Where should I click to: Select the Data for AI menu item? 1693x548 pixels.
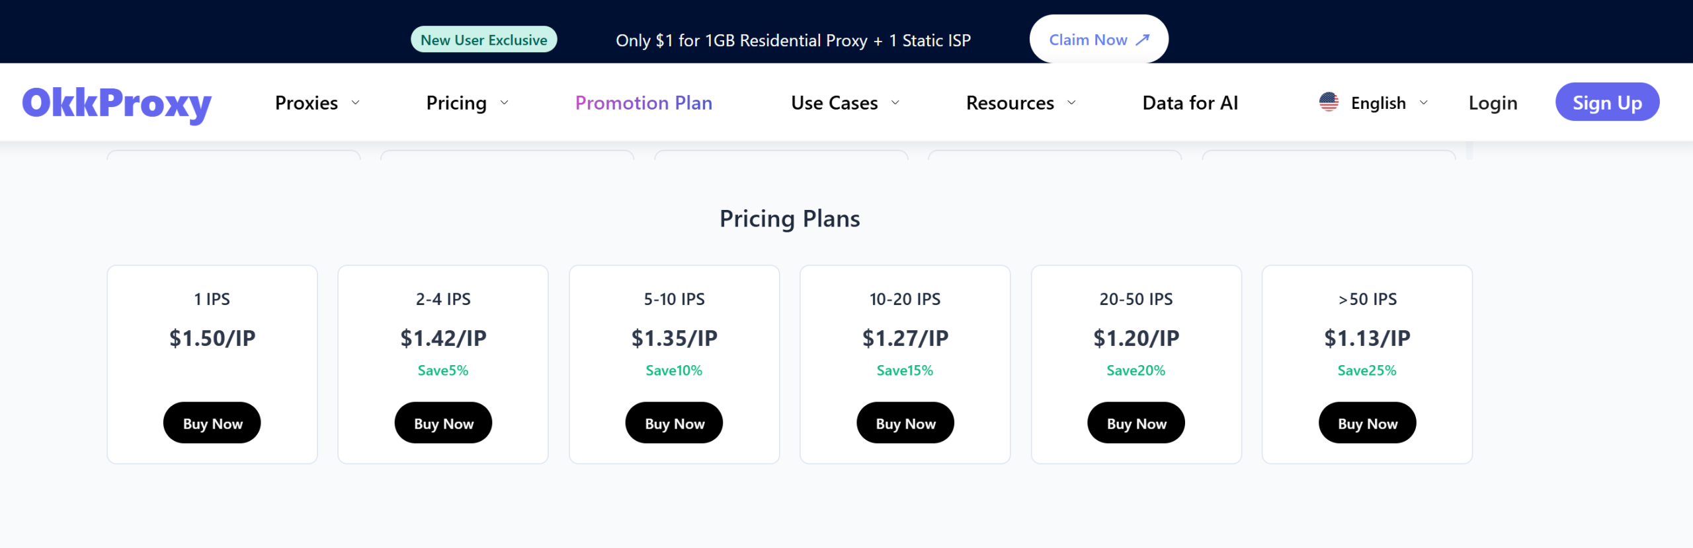1190,102
